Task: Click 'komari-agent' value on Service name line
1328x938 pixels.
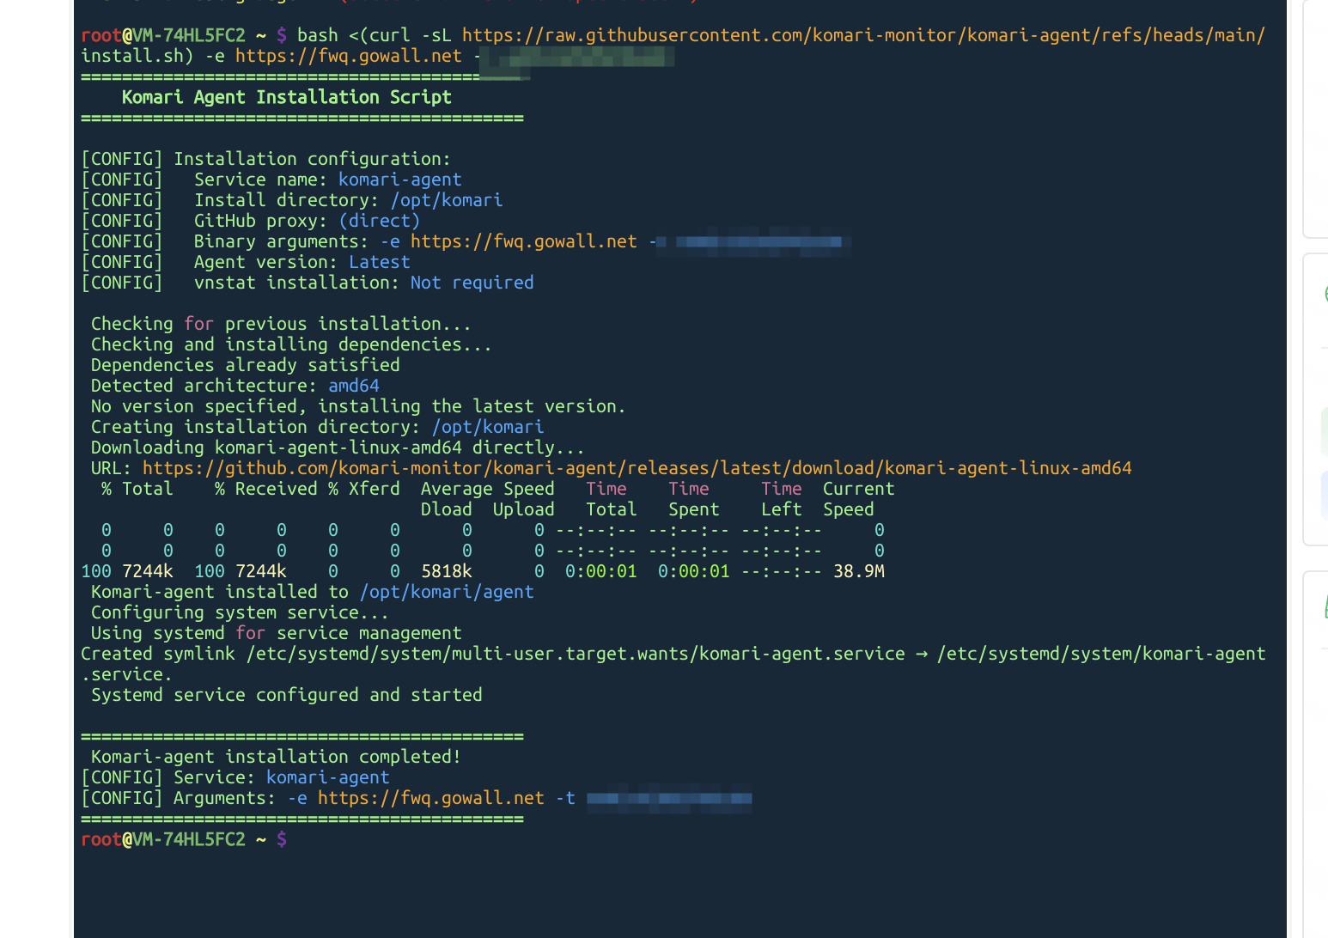Action: [400, 180]
